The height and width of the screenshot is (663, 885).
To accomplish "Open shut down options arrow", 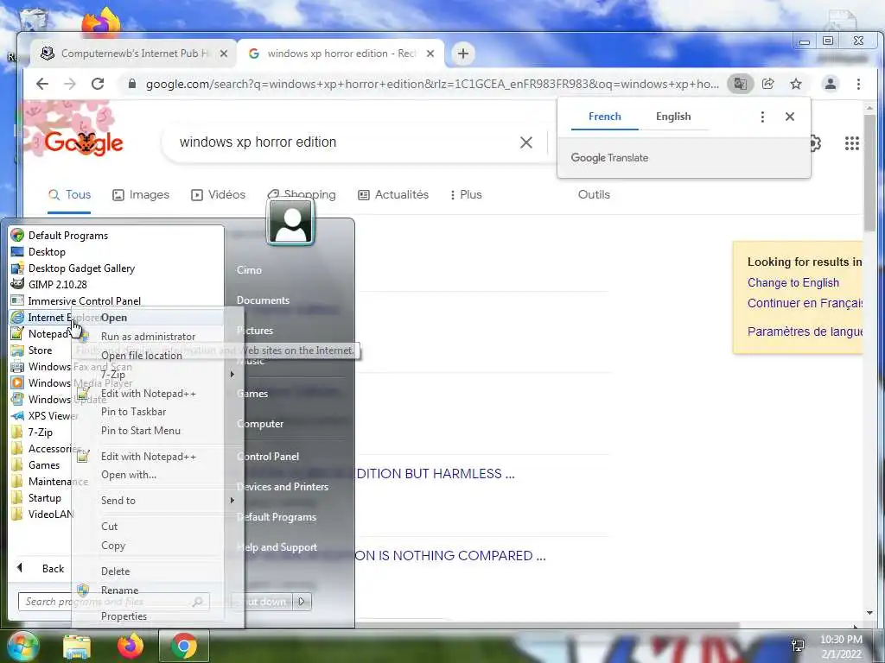I will pyautogui.click(x=302, y=602).
